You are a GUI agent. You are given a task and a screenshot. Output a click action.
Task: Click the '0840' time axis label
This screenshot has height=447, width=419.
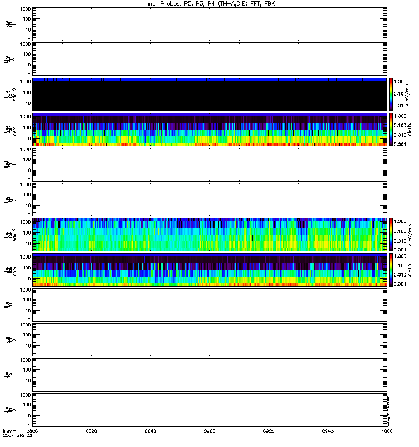150,431
